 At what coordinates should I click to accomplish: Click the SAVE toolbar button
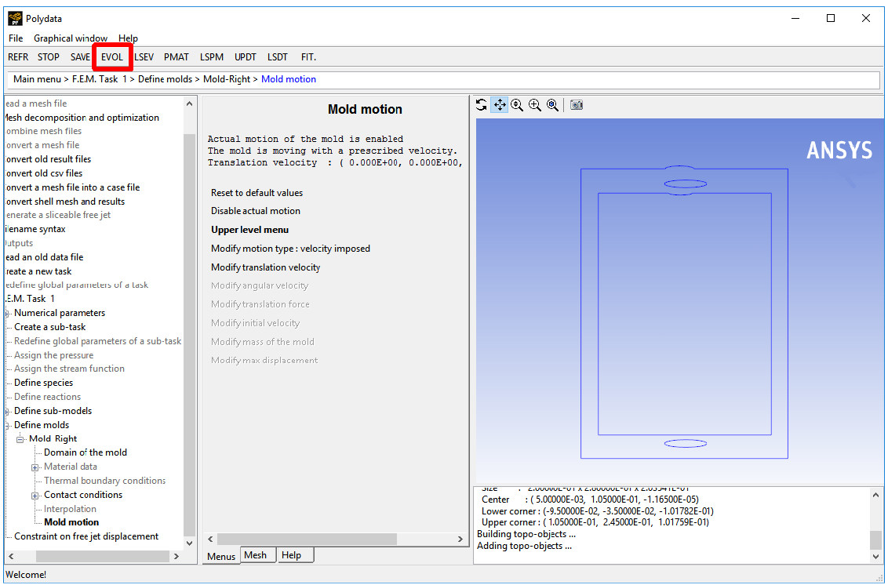click(80, 57)
